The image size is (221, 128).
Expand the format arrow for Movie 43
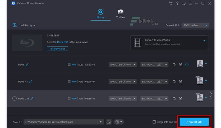pyautogui.click(x=206, y=81)
